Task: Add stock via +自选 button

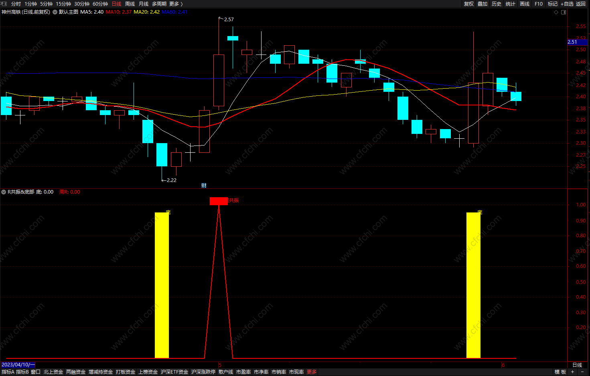Action: coord(567,4)
